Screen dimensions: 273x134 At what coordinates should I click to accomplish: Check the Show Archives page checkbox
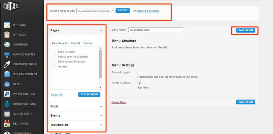[x=54, y=52]
